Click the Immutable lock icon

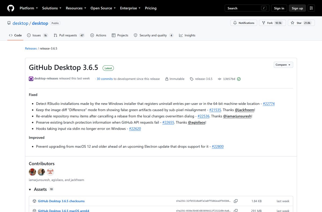click(x=167, y=79)
